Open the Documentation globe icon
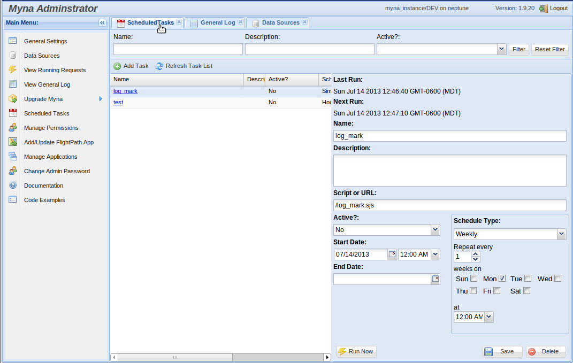This screenshot has height=363, width=573. 13,186
